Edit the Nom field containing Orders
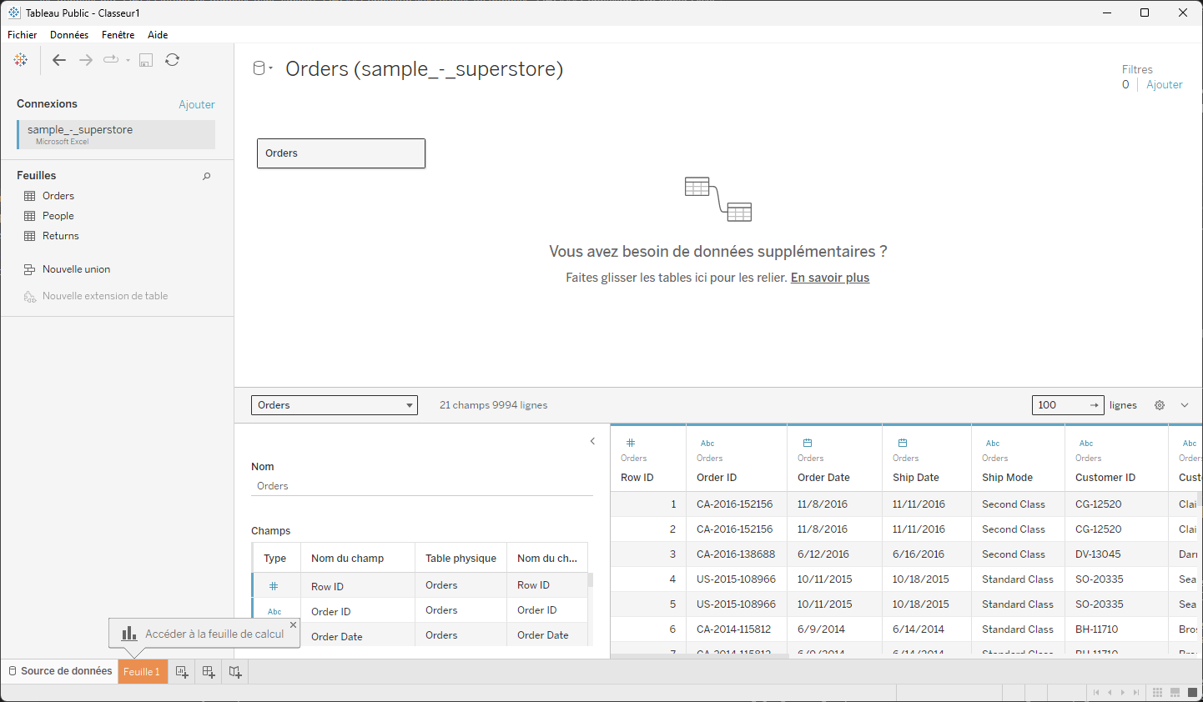 422,486
